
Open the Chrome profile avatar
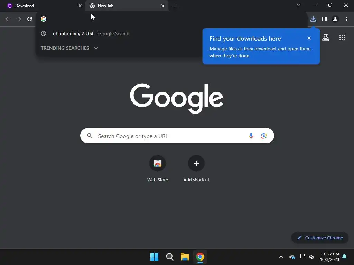coord(335,19)
